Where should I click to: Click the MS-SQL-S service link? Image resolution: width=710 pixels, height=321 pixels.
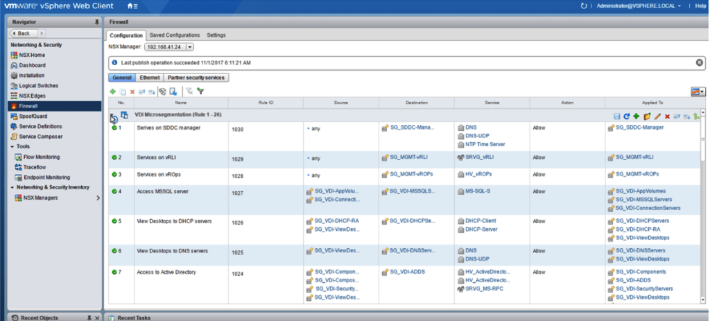[x=478, y=191]
